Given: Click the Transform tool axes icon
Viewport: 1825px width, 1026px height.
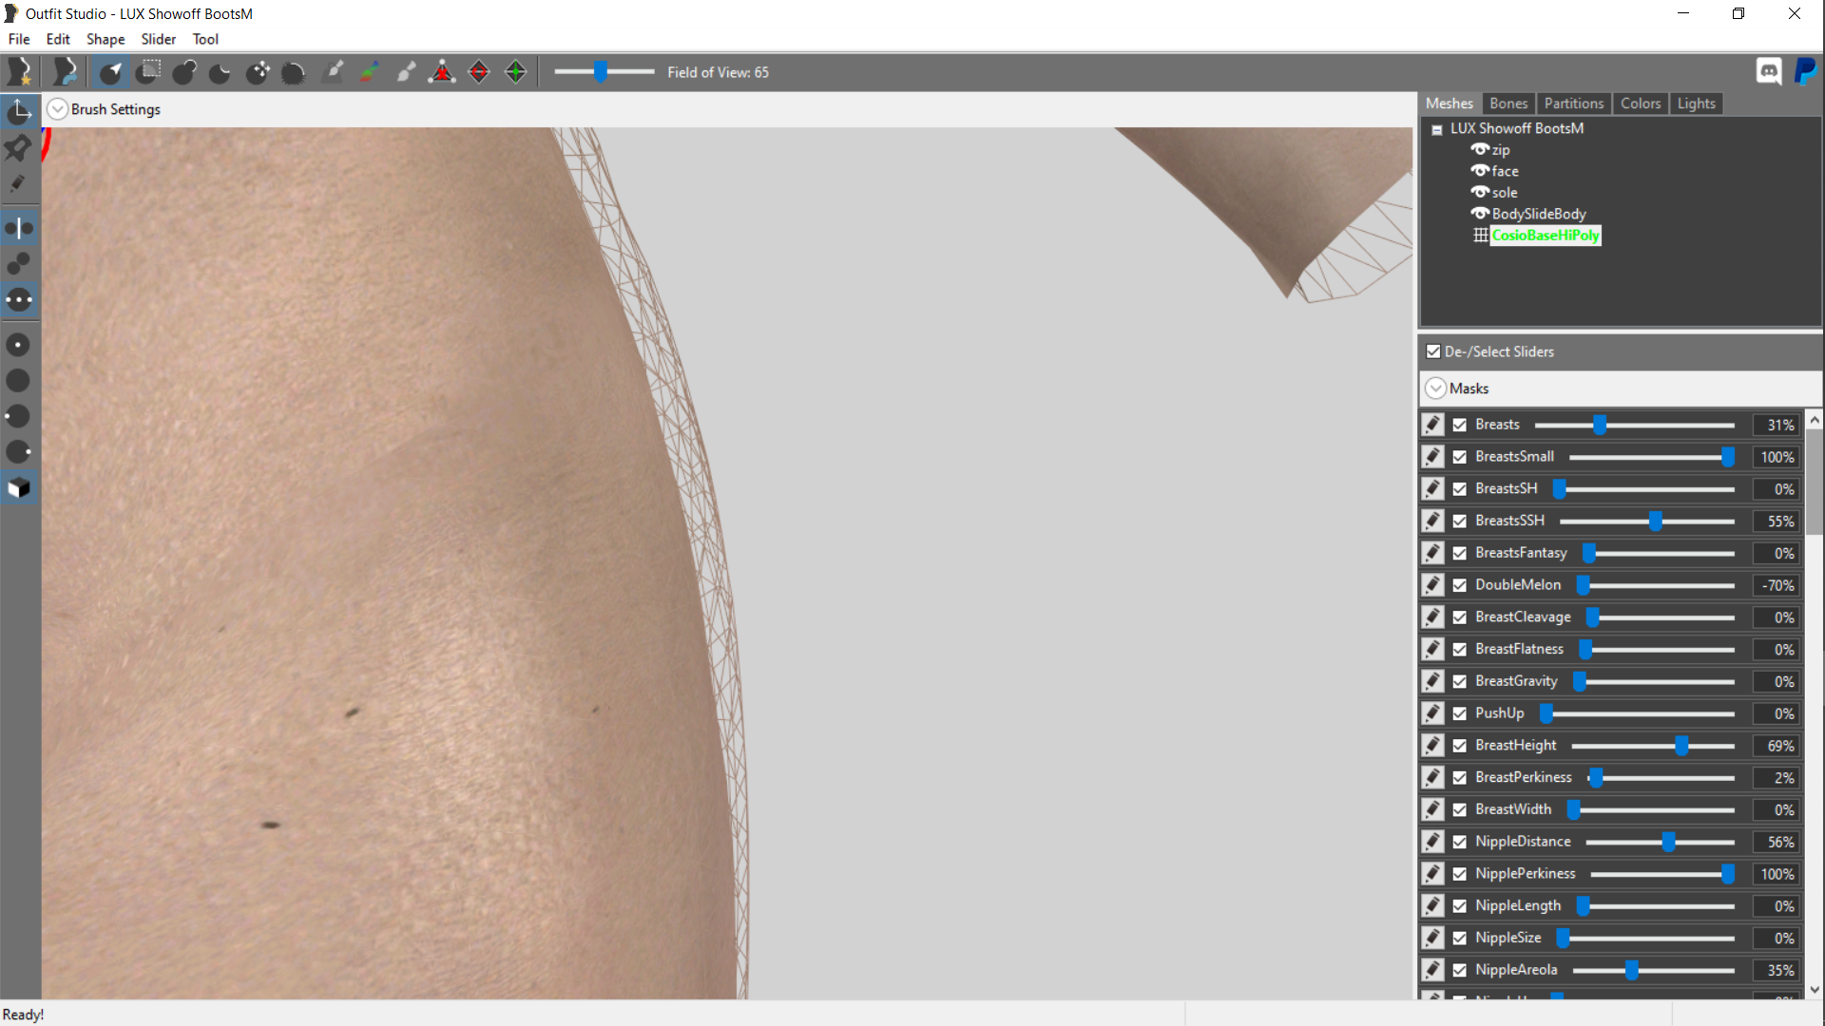Looking at the screenshot, I should pos(19,112).
